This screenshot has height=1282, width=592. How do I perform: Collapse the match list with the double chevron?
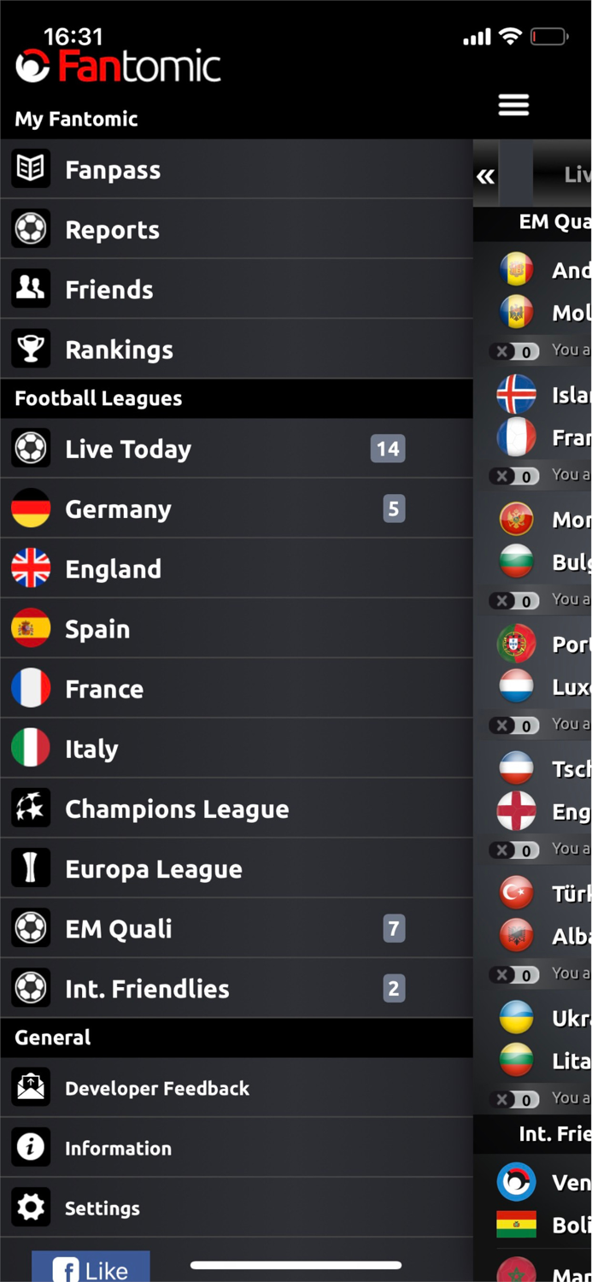(x=485, y=175)
